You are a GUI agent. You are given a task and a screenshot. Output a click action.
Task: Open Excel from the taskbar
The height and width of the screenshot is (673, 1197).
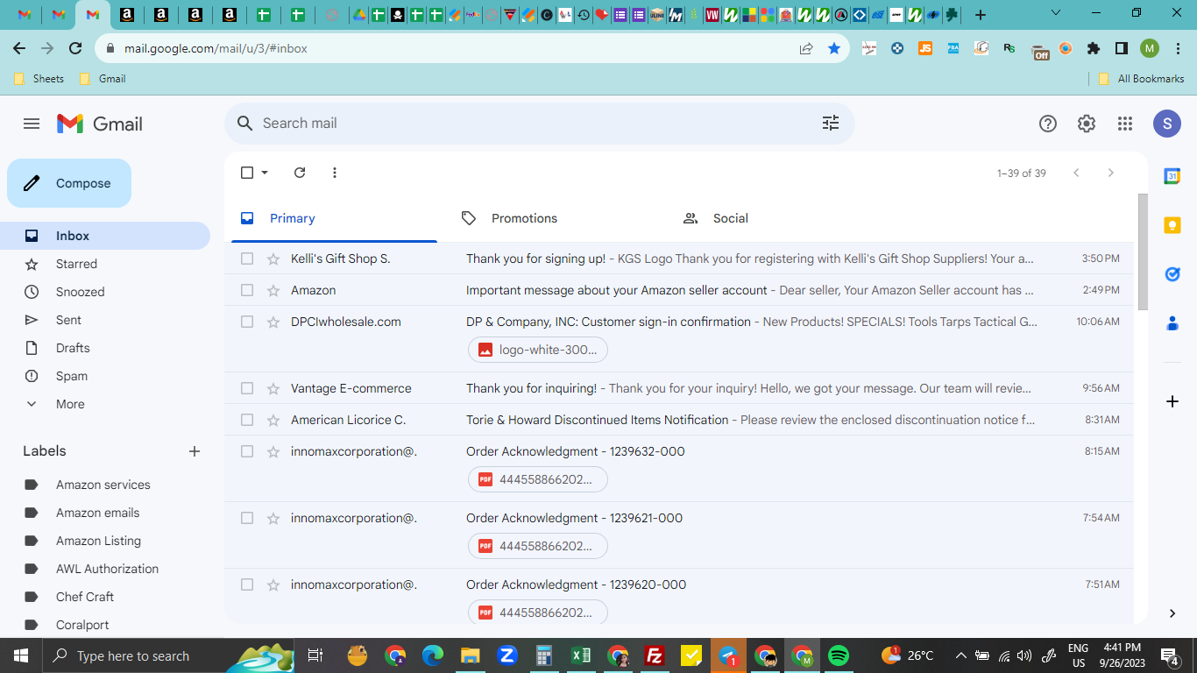point(580,655)
